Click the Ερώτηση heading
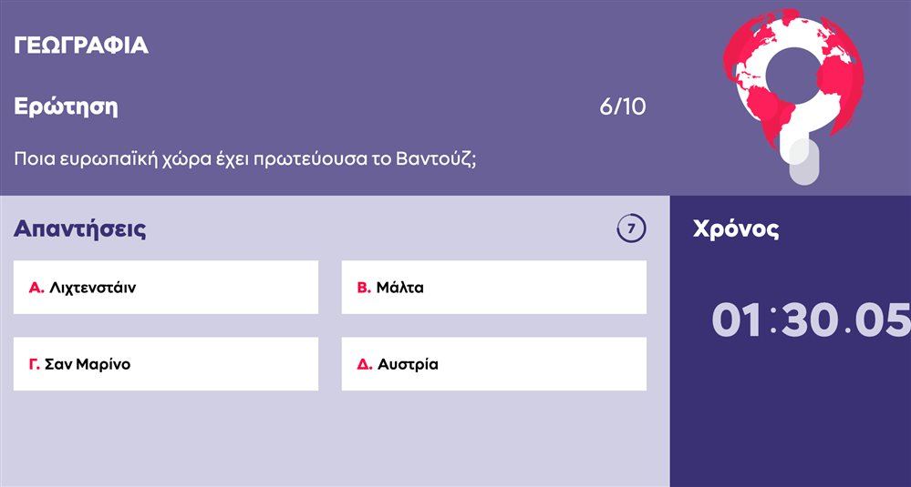Screen dimensions: 911x487 (66, 107)
